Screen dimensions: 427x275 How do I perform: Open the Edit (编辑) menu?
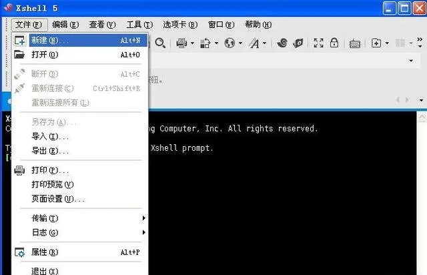(x=65, y=25)
